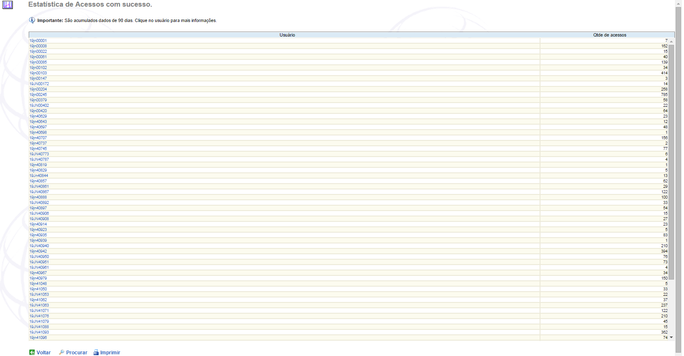Click the page scrollbar up arrow
684x356 pixels.
coord(678,3)
